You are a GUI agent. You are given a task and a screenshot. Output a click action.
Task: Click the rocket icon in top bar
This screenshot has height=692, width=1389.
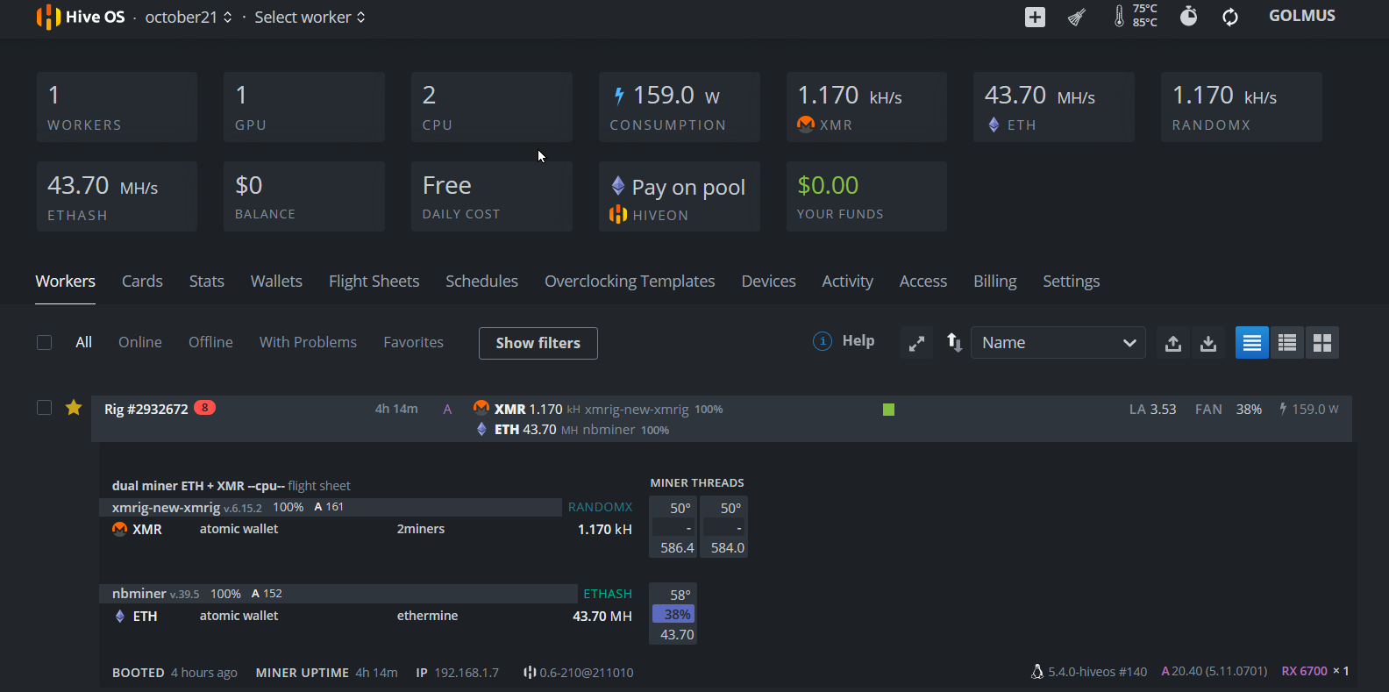pyautogui.click(x=1077, y=18)
